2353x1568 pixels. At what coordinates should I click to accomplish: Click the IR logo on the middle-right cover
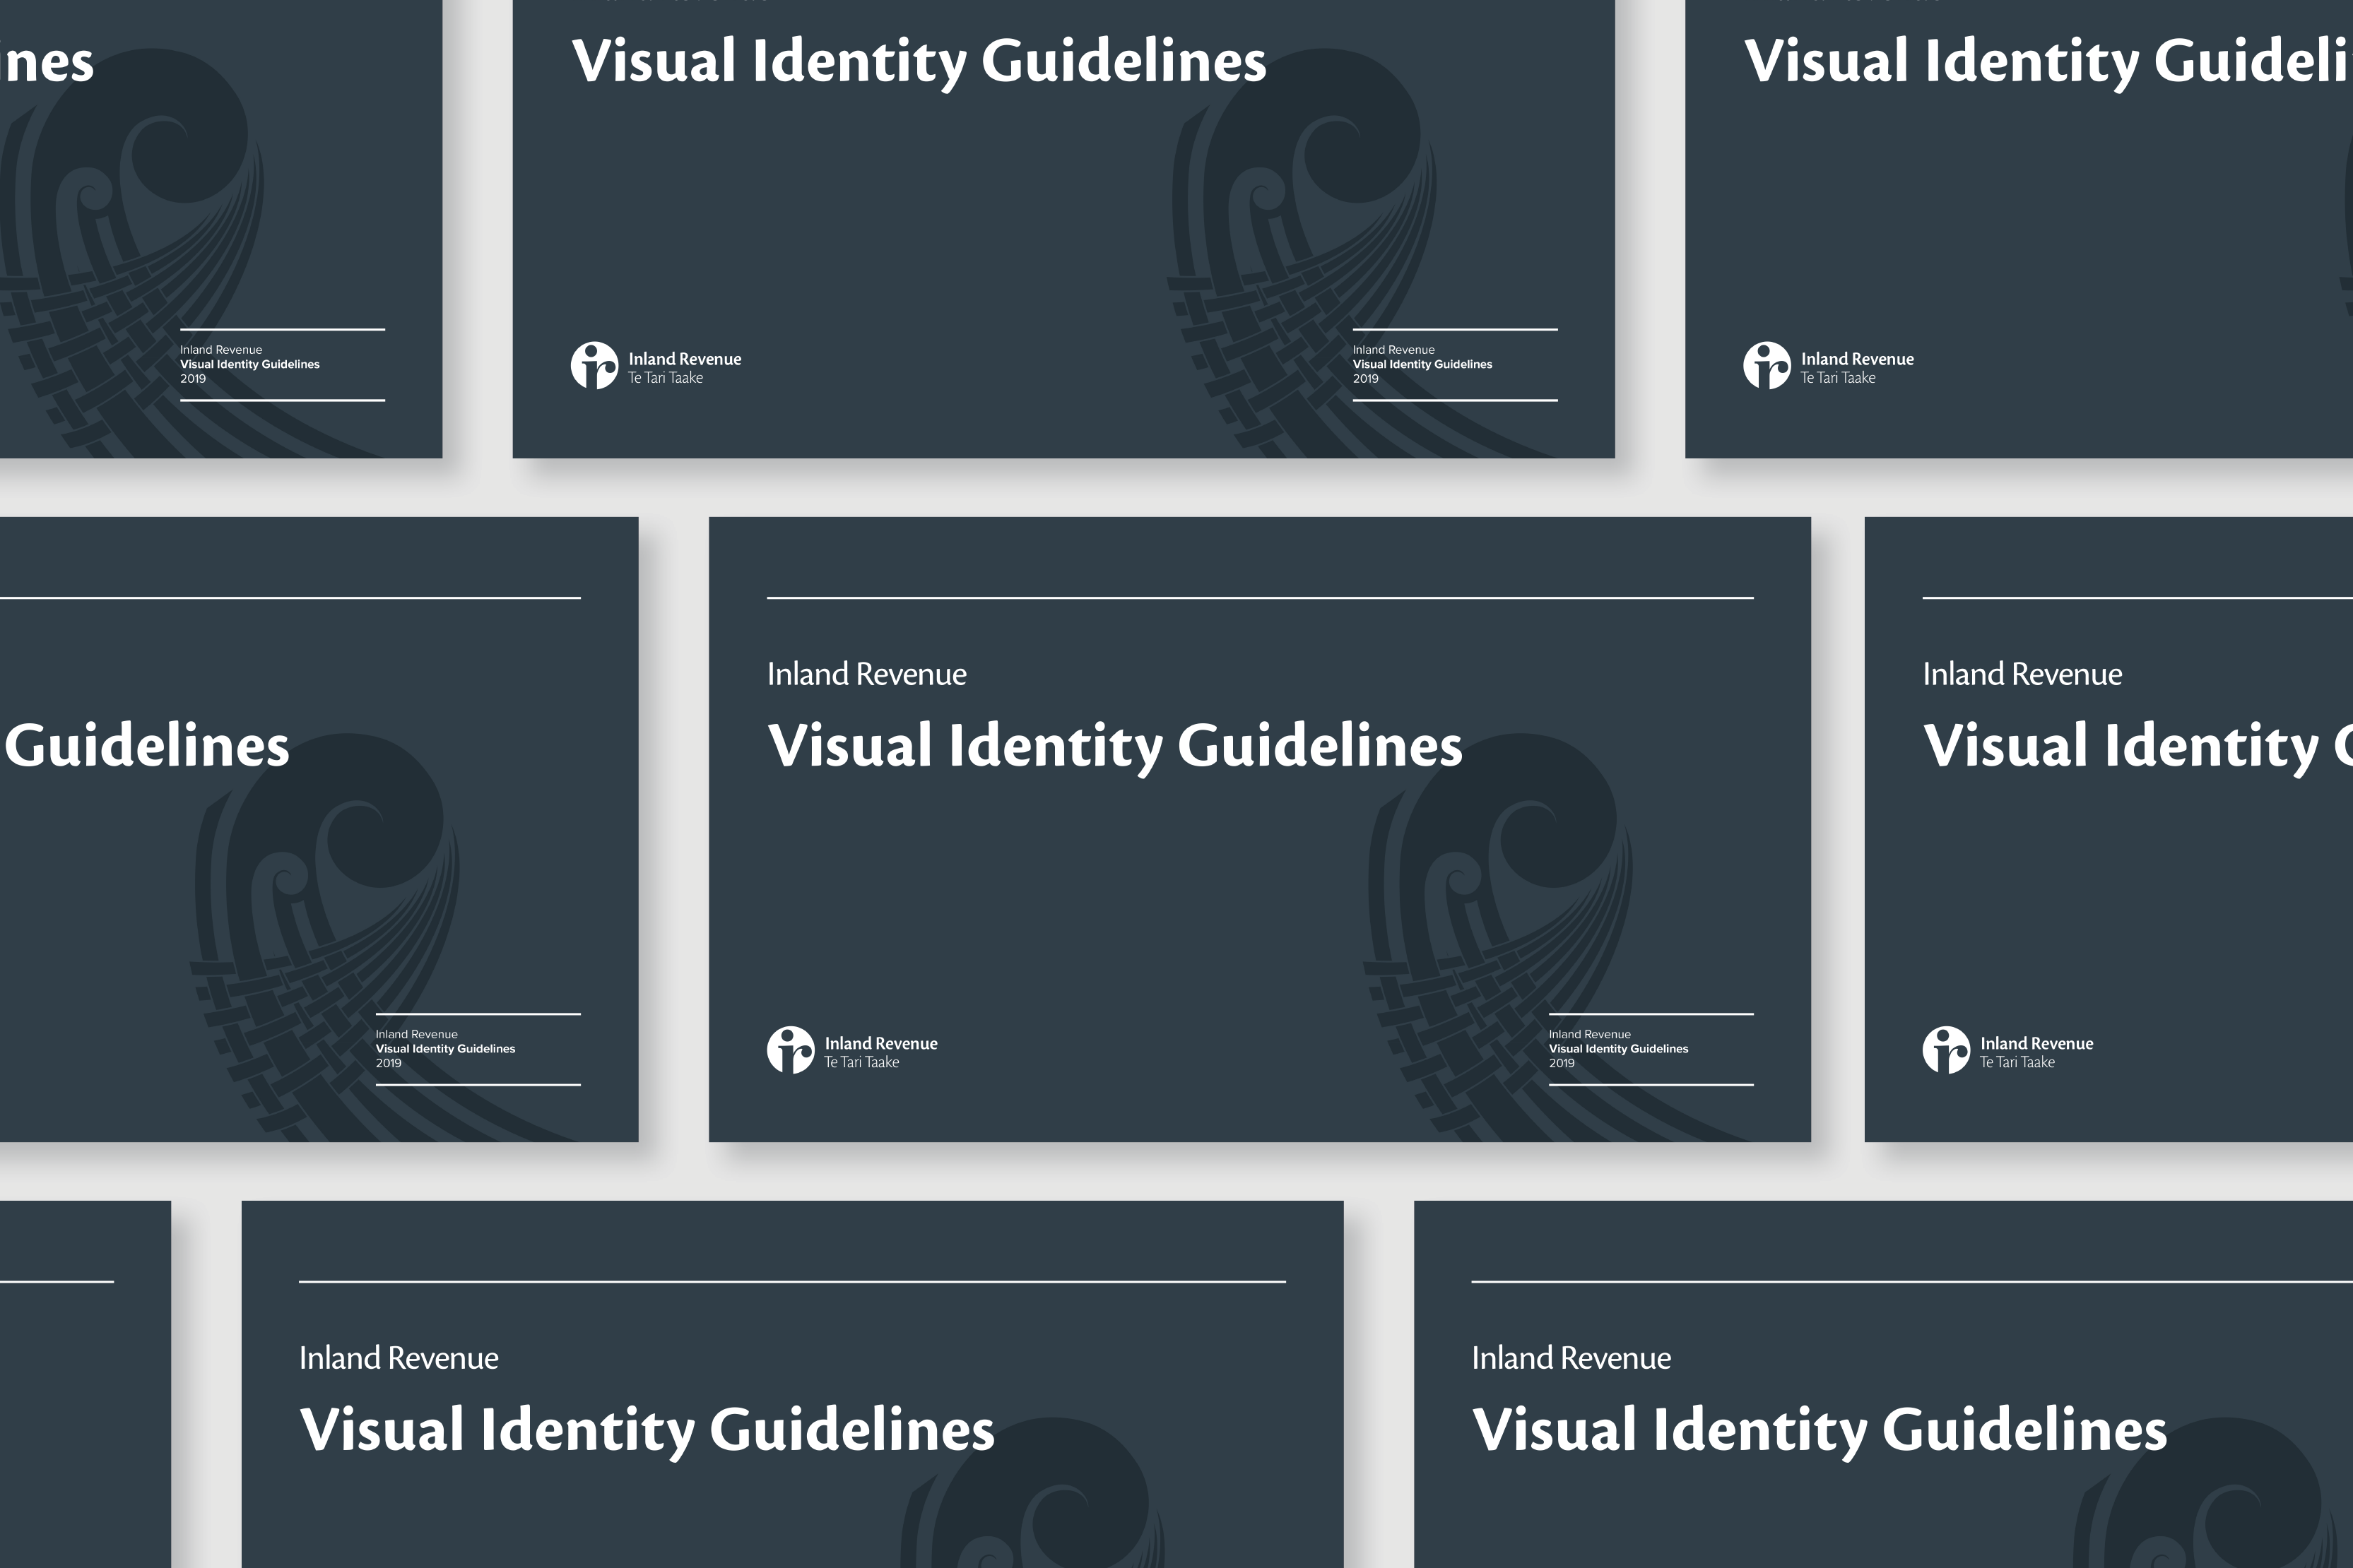1946,1050
